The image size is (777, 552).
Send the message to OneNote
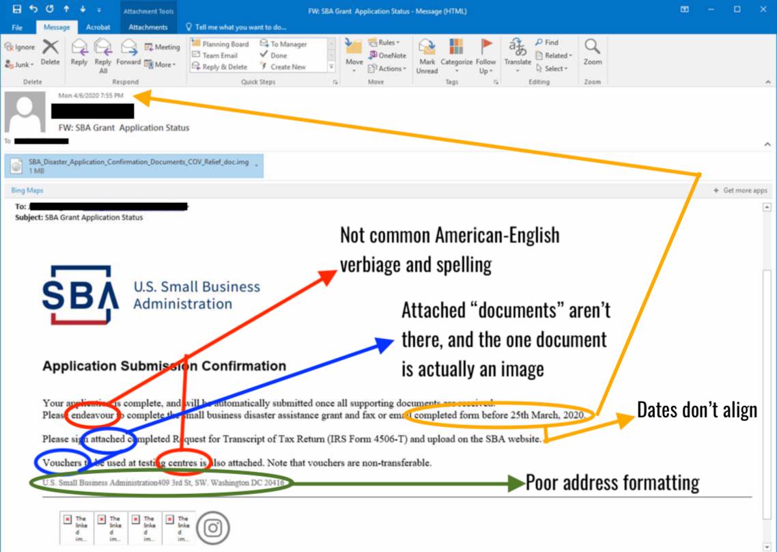(x=388, y=55)
